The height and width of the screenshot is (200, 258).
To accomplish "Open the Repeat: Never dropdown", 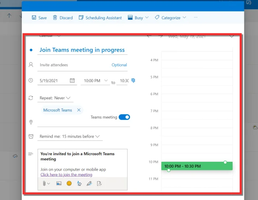I will (x=55, y=98).
